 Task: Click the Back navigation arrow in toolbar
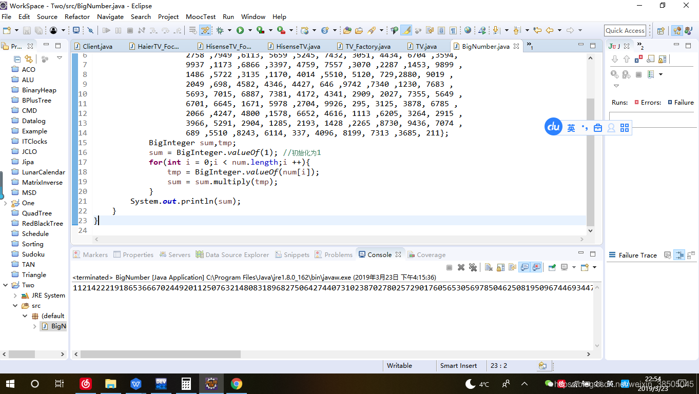[549, 30]
